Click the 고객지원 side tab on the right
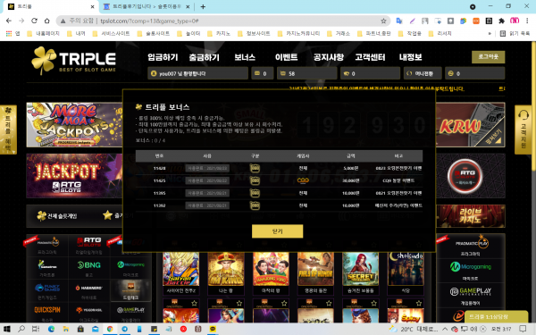 523,130
